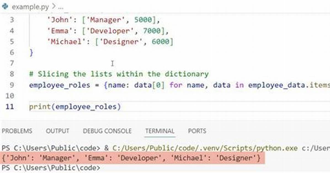Open the breadcrumb ellipsis after example.py
330x173 pixels.
point(61,7)
